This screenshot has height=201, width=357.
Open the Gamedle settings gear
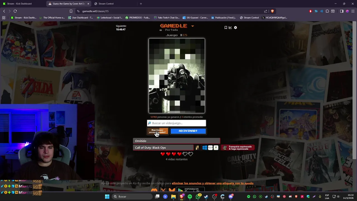pos(235,27)
